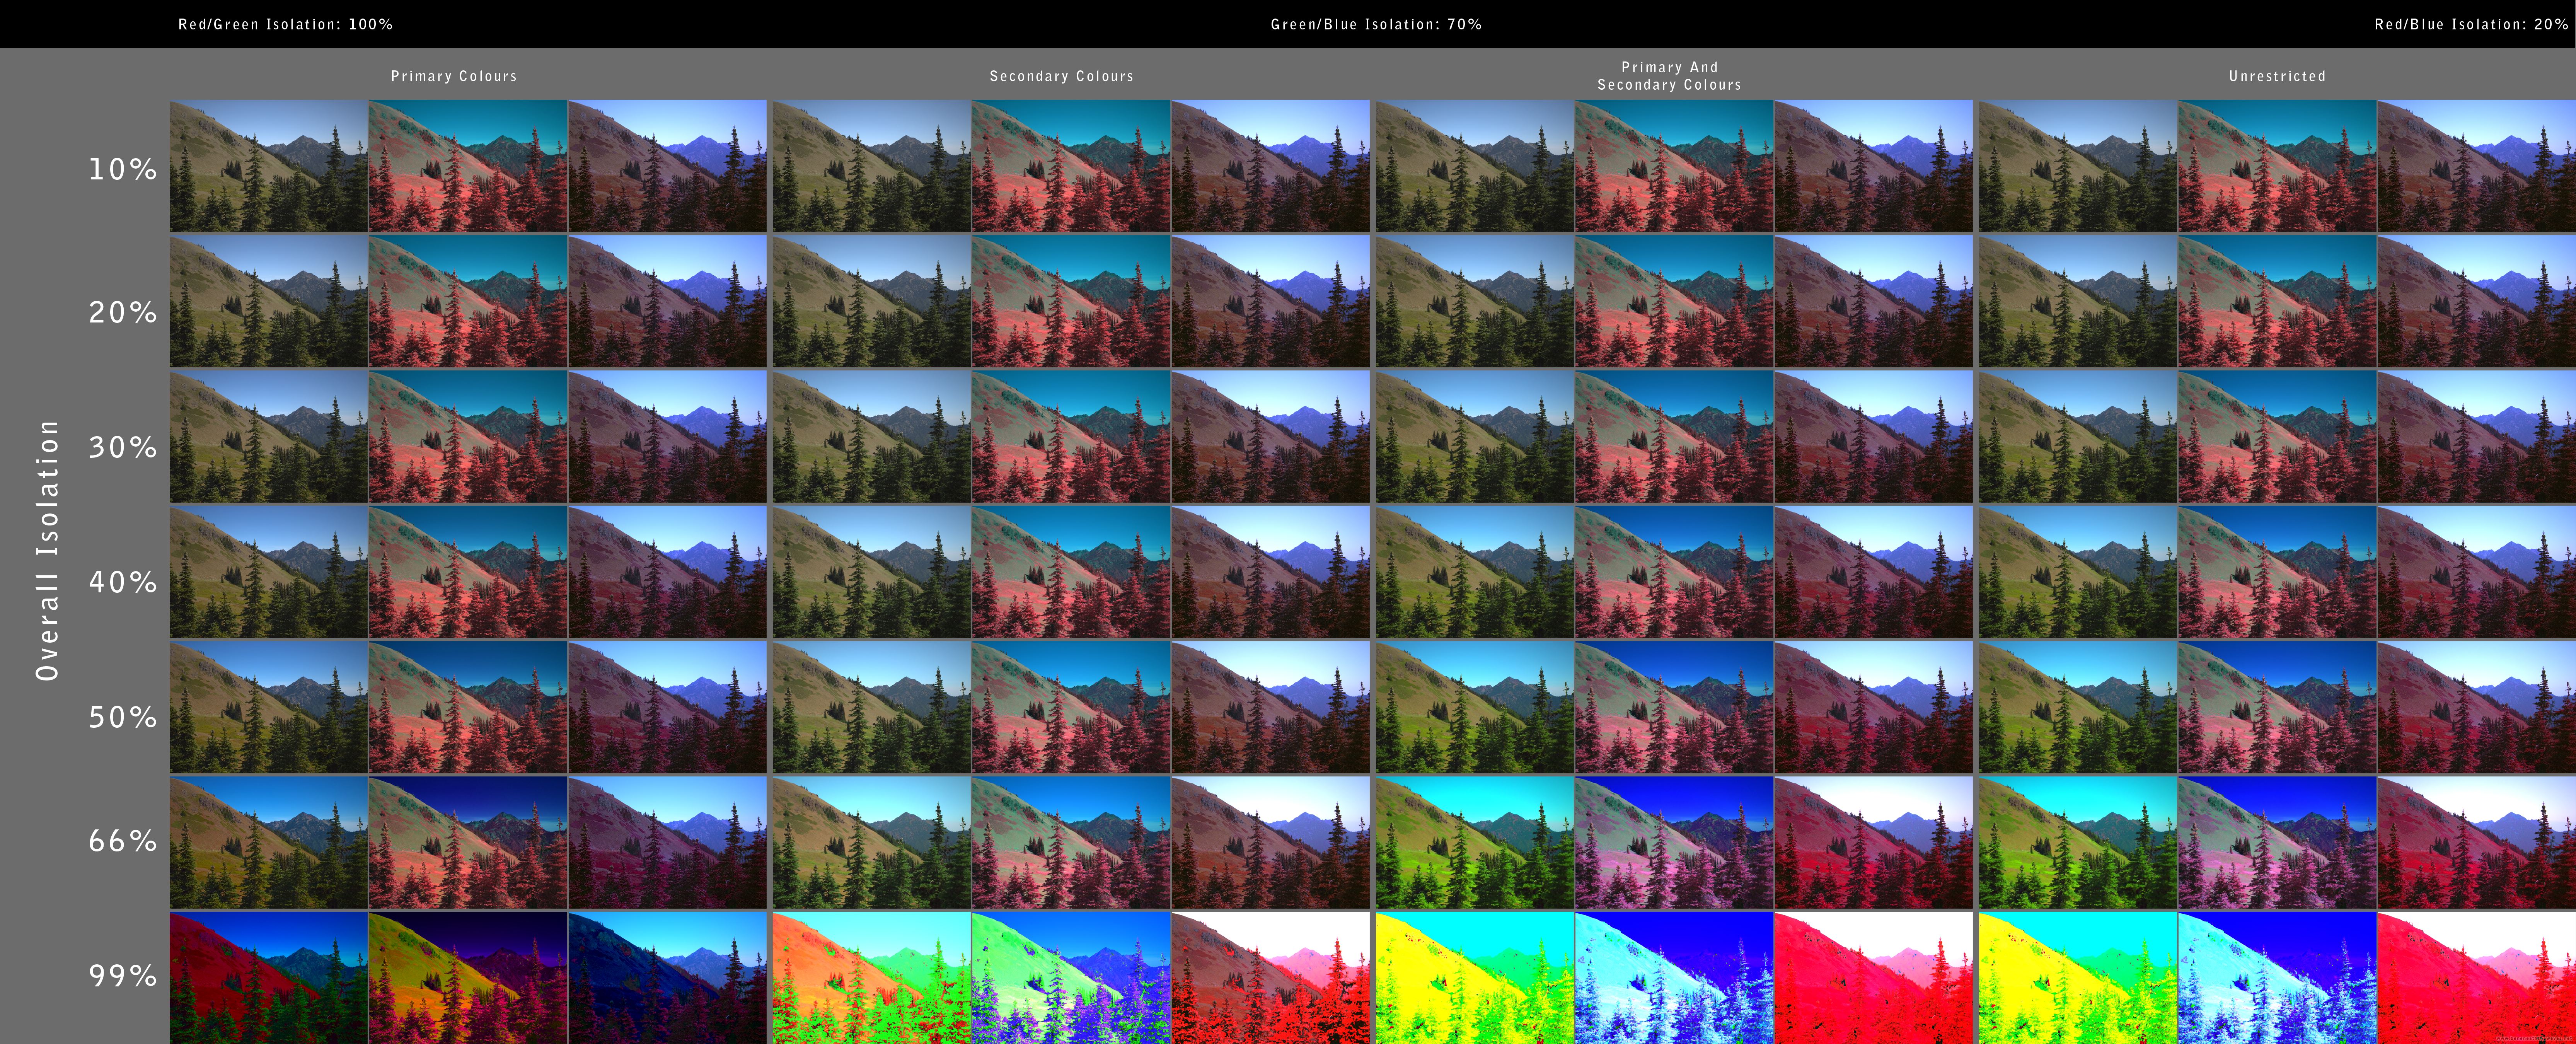Select purple-toned Secondary Colours thumbnail in 20% row
The width and height of the screenshot is (2576, 1044).
click(1271, 301)
